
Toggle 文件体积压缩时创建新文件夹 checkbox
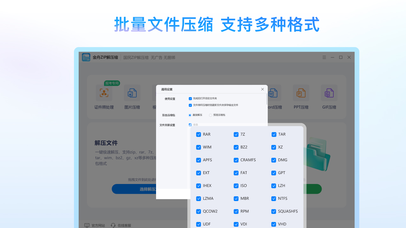click(x=190, y=105)
